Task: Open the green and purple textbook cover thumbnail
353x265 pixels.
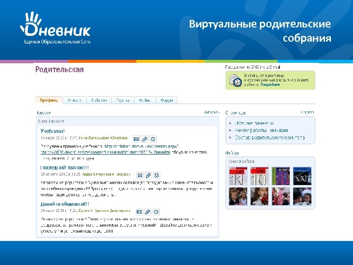Action: [x=281, y=176]
